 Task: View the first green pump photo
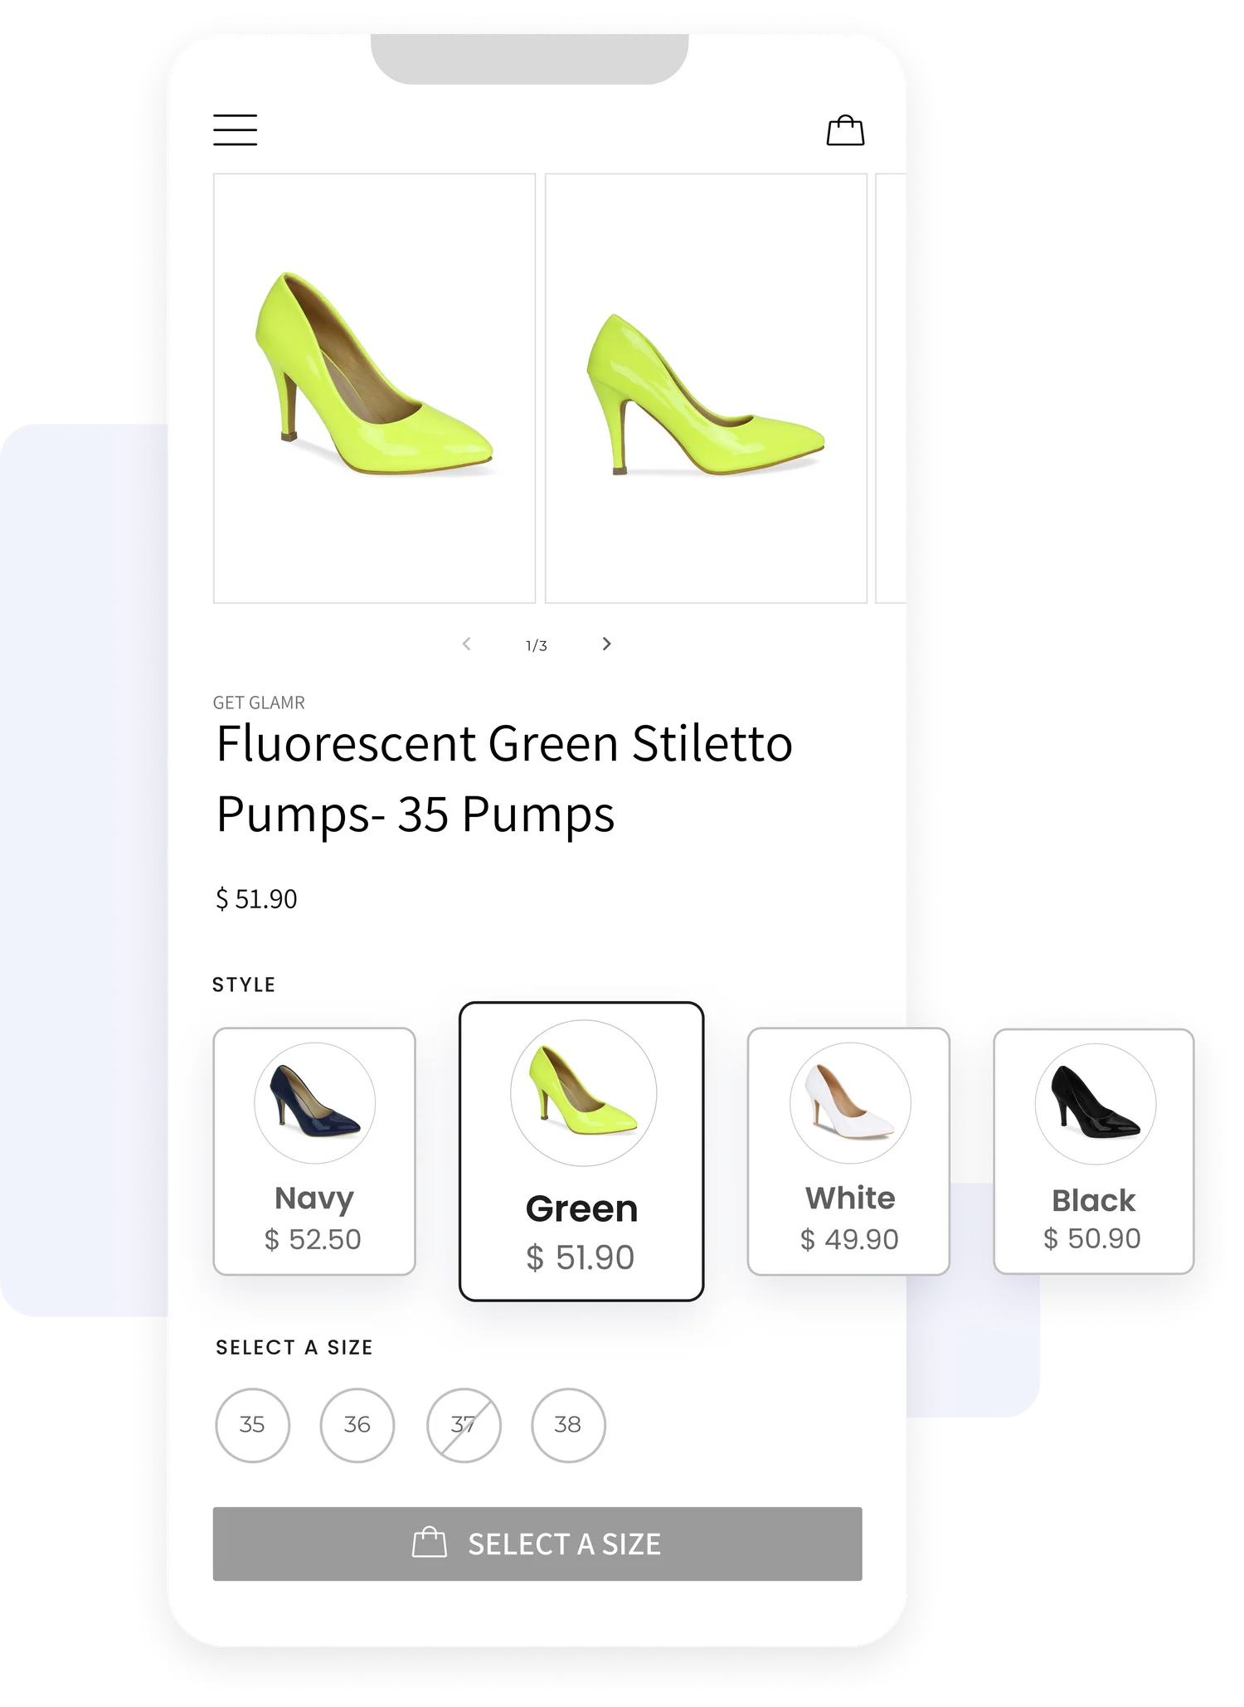coord(375,388)
